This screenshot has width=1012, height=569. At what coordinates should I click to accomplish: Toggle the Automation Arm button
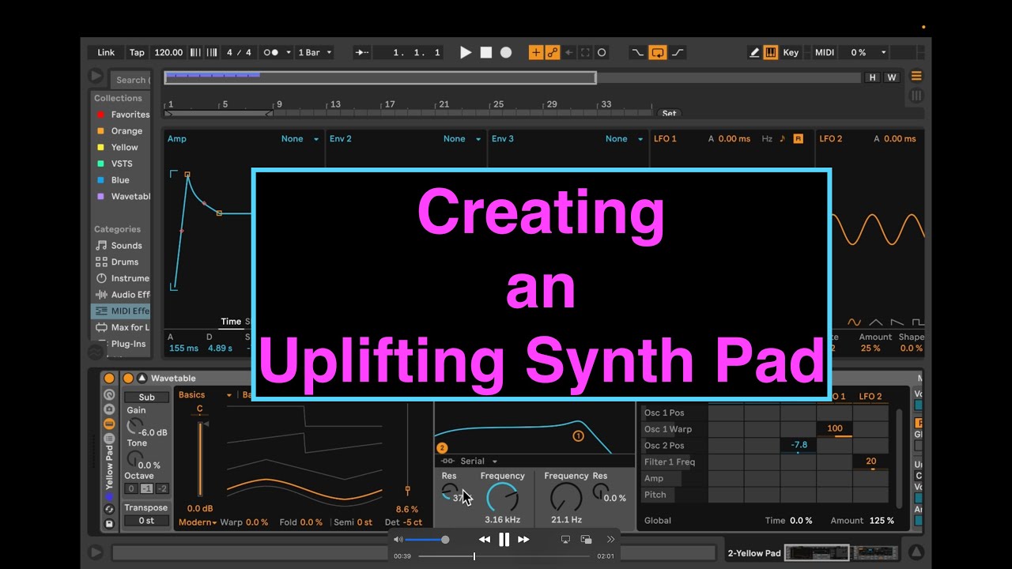coord(553,52)
